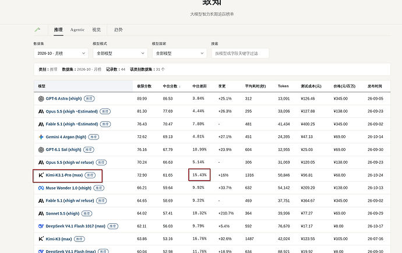Click the 76,670 Token cell
The height and width of the screenshot is (253, 402).
click(x=284, y=226)
